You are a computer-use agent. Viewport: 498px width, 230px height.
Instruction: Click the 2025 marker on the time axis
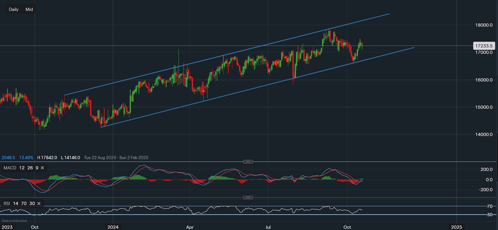point(456,227)
